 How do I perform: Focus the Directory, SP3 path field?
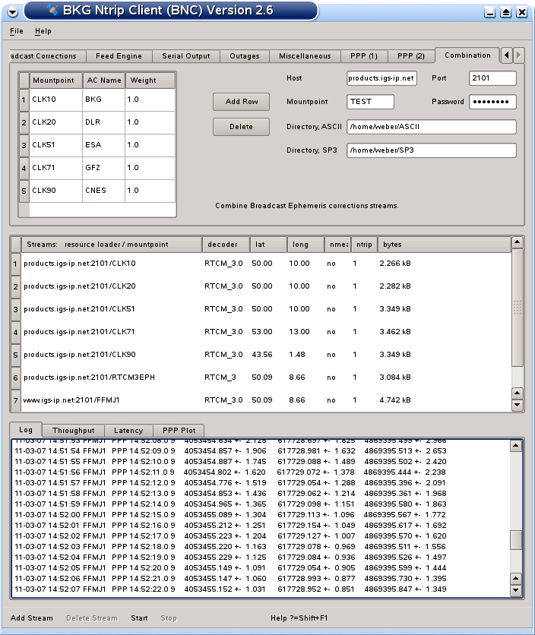pyautogui.click(x=431, y=150)
